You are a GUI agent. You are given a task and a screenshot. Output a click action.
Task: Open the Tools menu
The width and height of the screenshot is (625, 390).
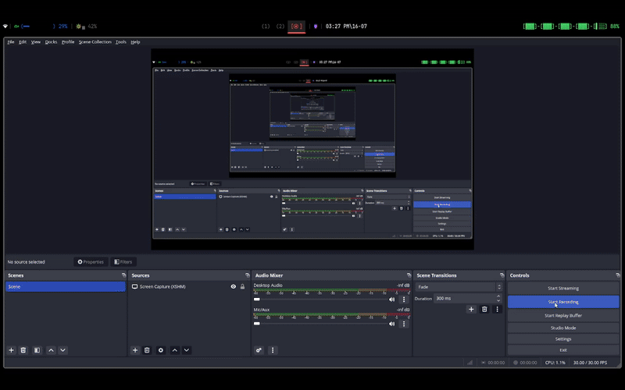121,42
